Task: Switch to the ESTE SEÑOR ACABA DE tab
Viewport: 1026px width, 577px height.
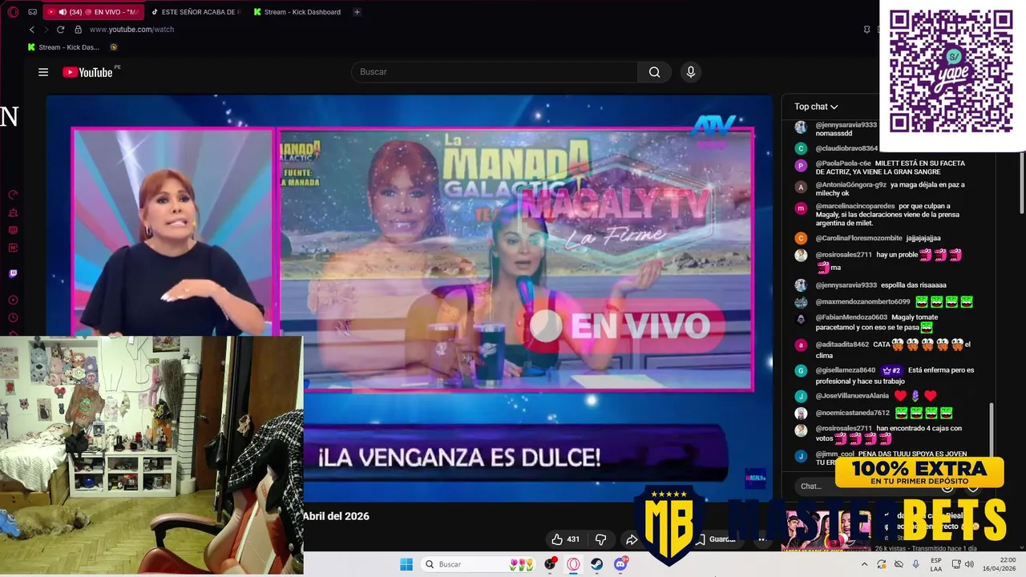Action: pyautogui.click(x=195, y=12)
